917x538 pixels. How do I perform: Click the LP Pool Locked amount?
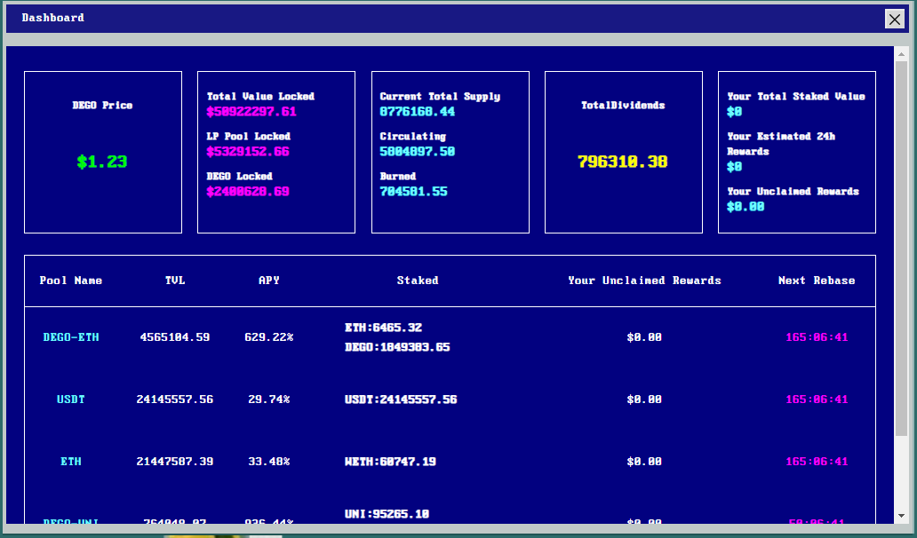click(248, 151)
